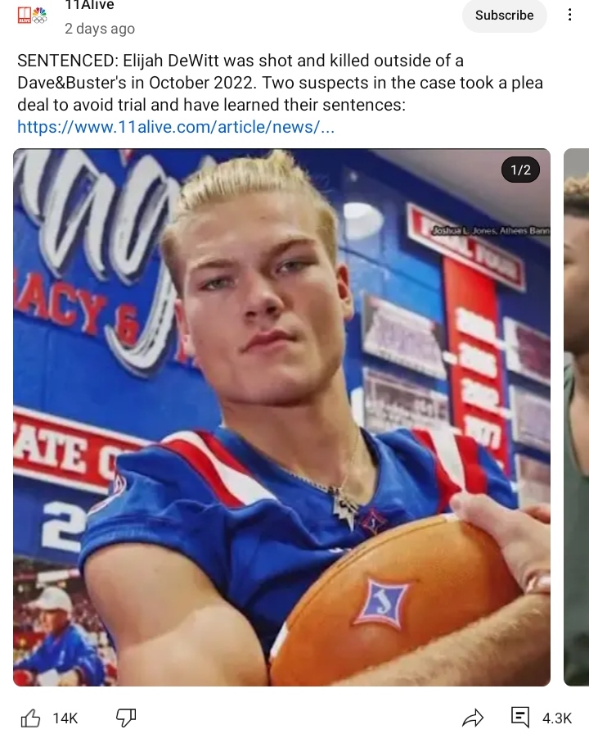This screenshot has height=743, width=589.
Task: View the second image peeking at right edge
Action: click(577, 417)
